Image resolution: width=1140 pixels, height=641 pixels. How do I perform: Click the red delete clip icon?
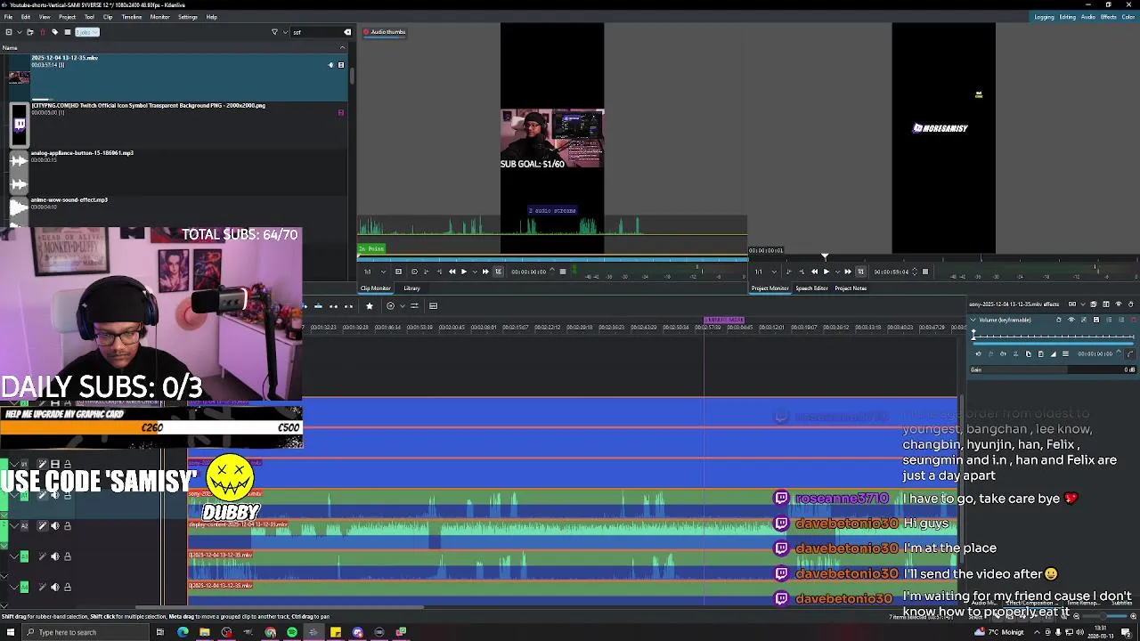[x=43, y=32]
